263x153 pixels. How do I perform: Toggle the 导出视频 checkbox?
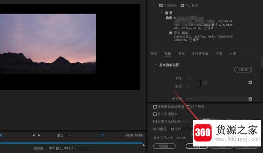click(161, 5)
